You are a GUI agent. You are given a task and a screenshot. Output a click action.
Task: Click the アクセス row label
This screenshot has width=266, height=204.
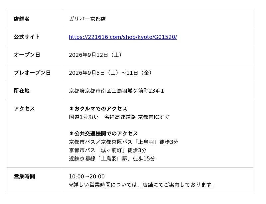tap(24, 109)
